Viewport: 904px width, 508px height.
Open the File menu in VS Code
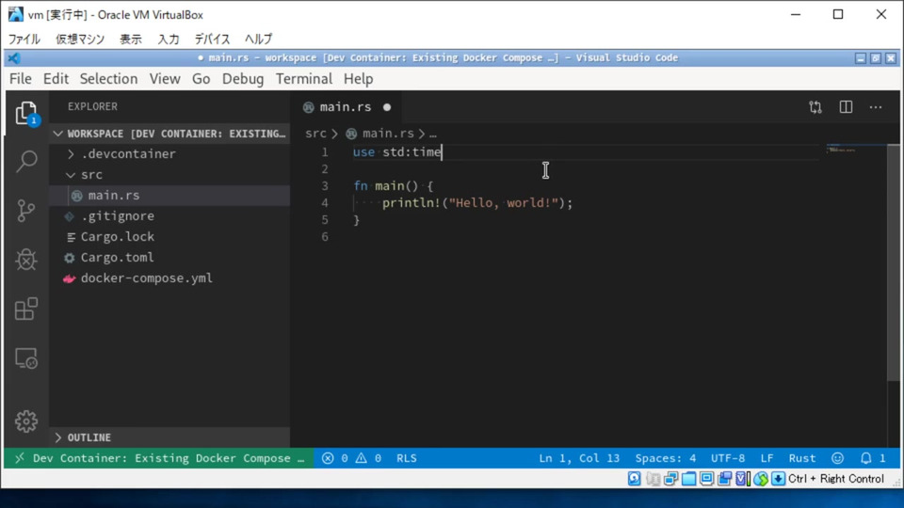tap(20, 79)
